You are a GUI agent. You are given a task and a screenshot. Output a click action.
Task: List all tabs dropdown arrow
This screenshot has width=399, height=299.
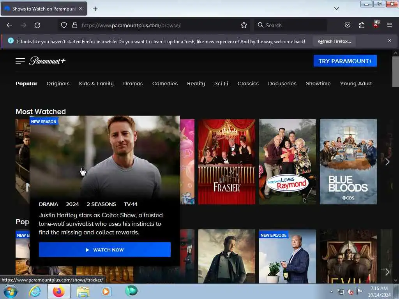(336, 9)
